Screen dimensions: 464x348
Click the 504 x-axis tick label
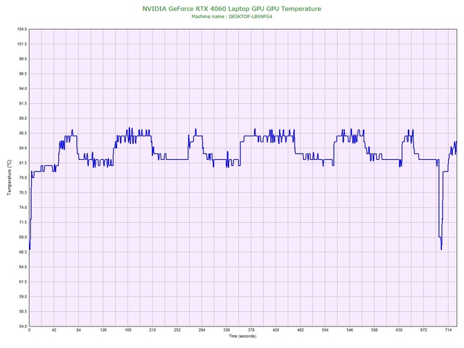(x=325, y=330)
